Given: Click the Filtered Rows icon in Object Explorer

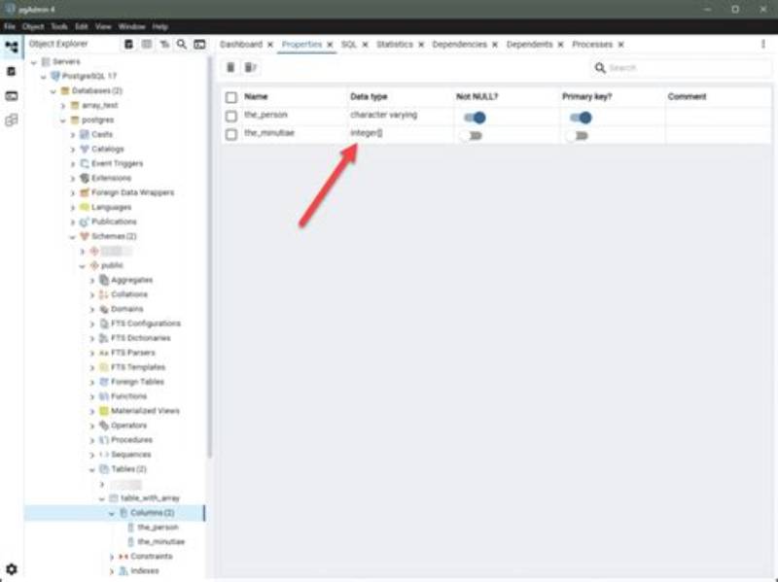Looking at the screenshot, I should coord(164,44).
